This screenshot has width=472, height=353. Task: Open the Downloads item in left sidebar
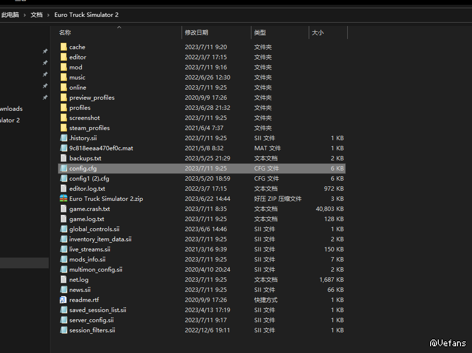click(11, 109)
